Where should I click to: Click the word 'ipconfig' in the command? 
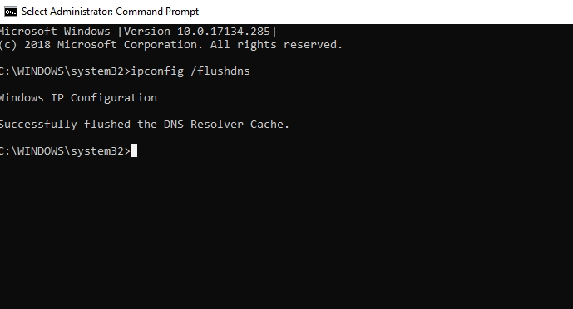point(157,71)
